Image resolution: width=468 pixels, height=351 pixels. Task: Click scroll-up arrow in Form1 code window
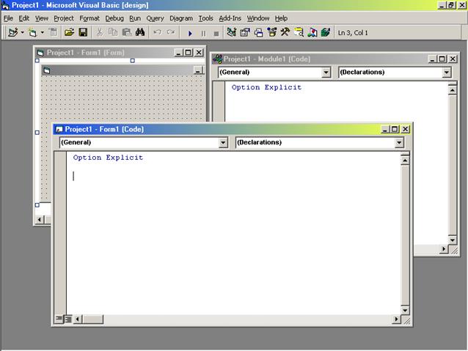click(405, 160)
